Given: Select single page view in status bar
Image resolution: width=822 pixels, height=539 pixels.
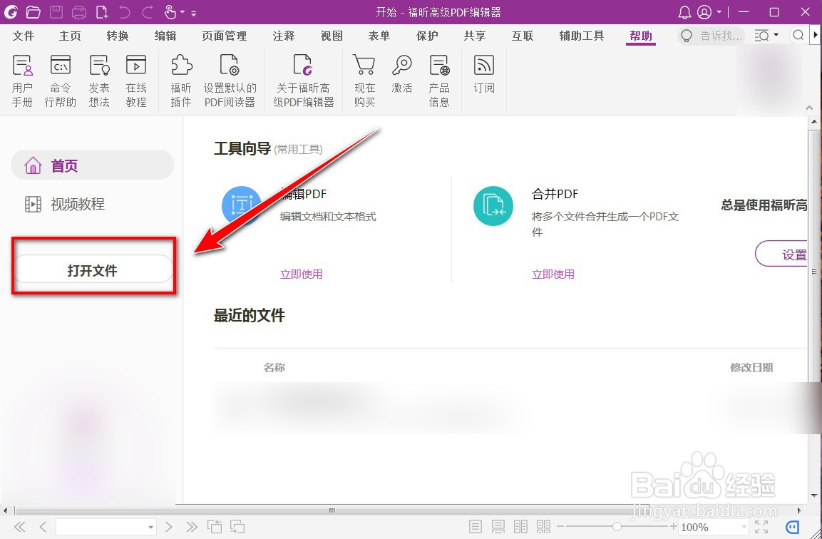Looking at the screenshot, I should pyautogui.click(x=476, y=526).
